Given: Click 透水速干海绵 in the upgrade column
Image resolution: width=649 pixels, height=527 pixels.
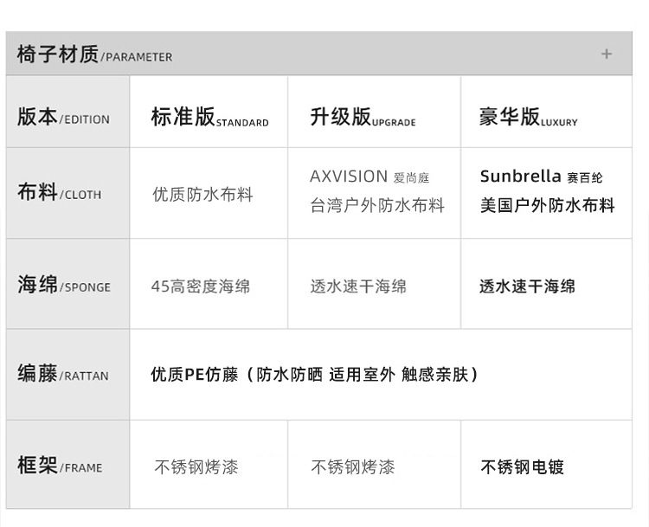Looking at the screenshot, I should 358,286.
